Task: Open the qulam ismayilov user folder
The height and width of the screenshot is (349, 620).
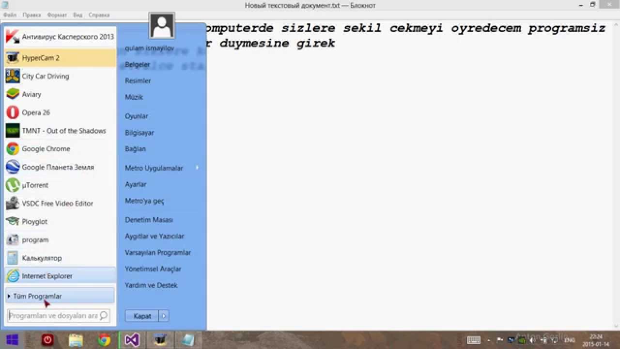Action: [150, 48]
